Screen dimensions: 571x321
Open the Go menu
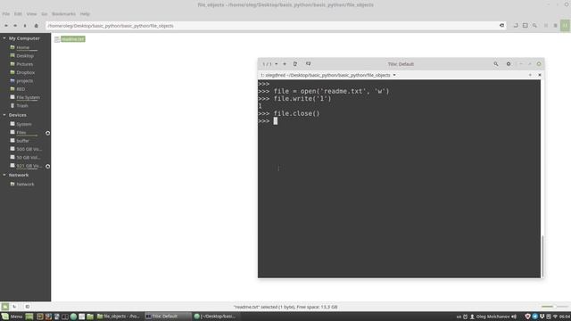point(44,14)
